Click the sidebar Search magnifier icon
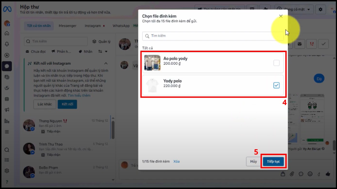The width and height of the screenshot is (337, 189). (7, 150)
